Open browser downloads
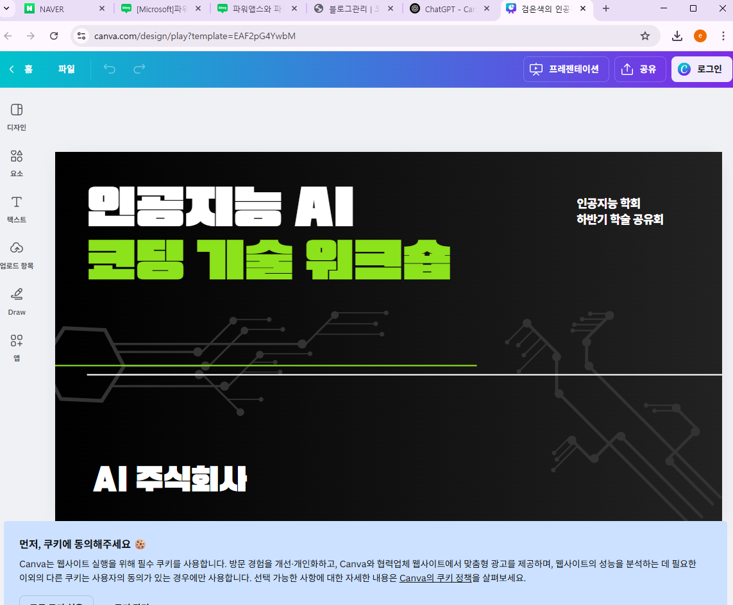The height and width of the screenshot is (605, 733). [677, 36]
